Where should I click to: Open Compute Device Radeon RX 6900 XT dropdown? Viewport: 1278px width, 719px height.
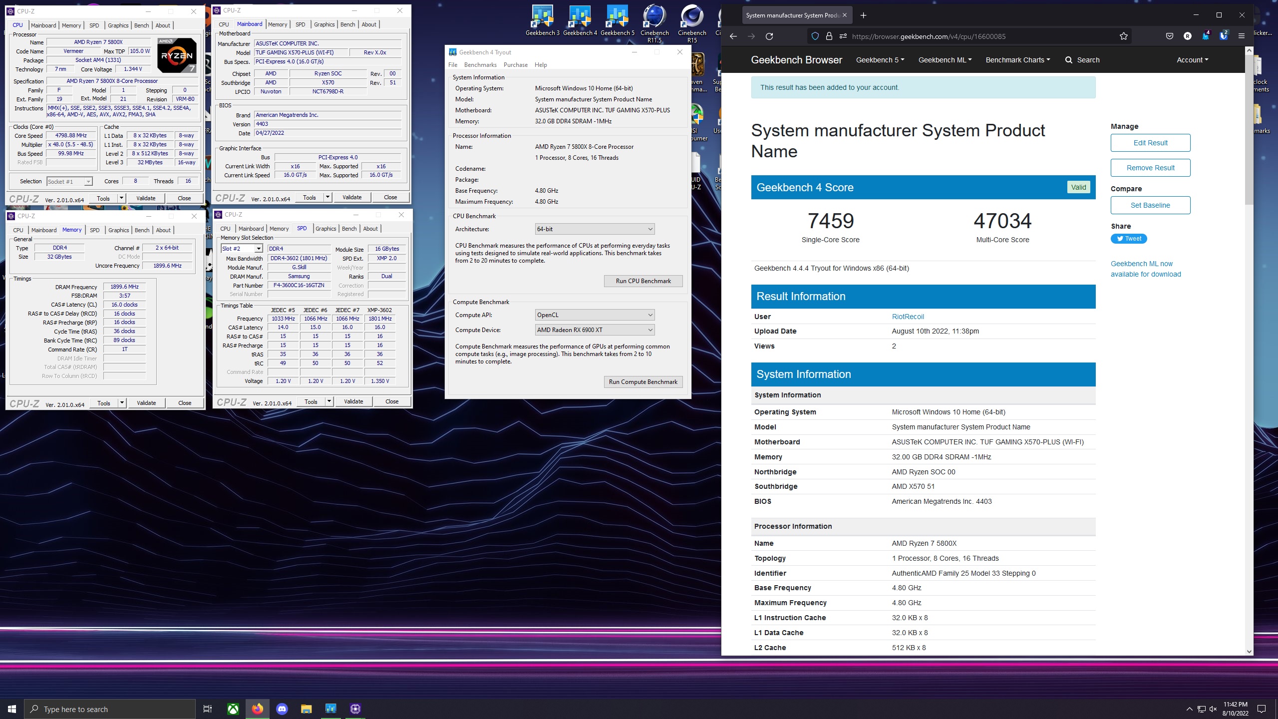point(594,330)
